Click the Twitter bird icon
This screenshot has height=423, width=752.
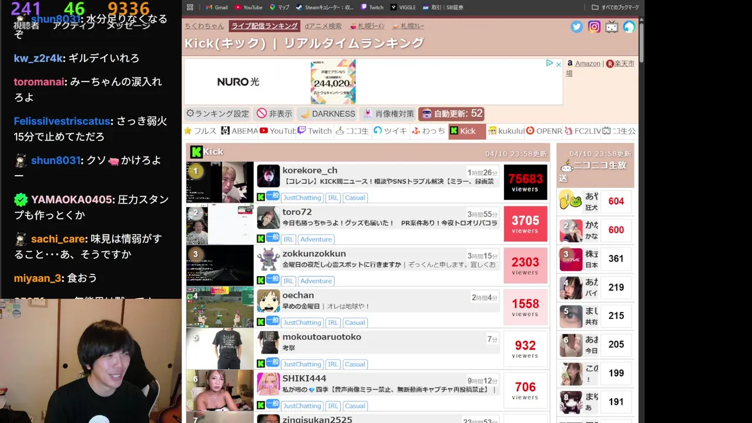(x=576, y=26)
